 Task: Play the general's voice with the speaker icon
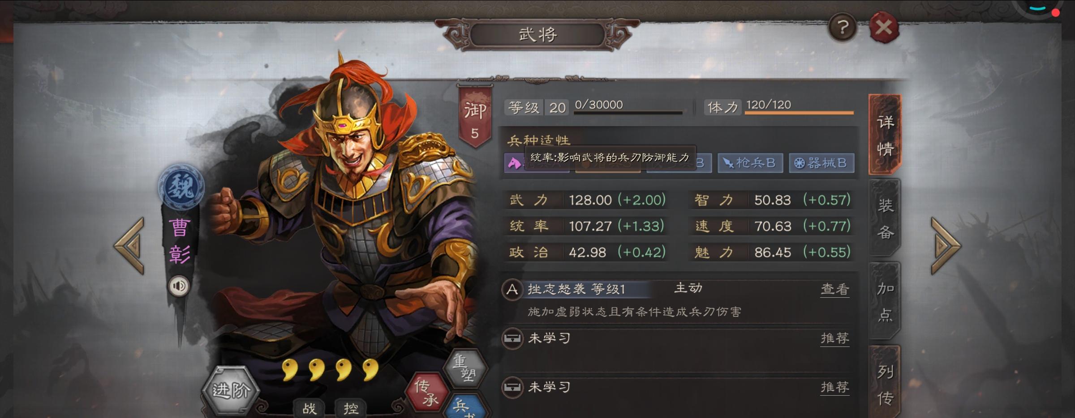[179, 286]
